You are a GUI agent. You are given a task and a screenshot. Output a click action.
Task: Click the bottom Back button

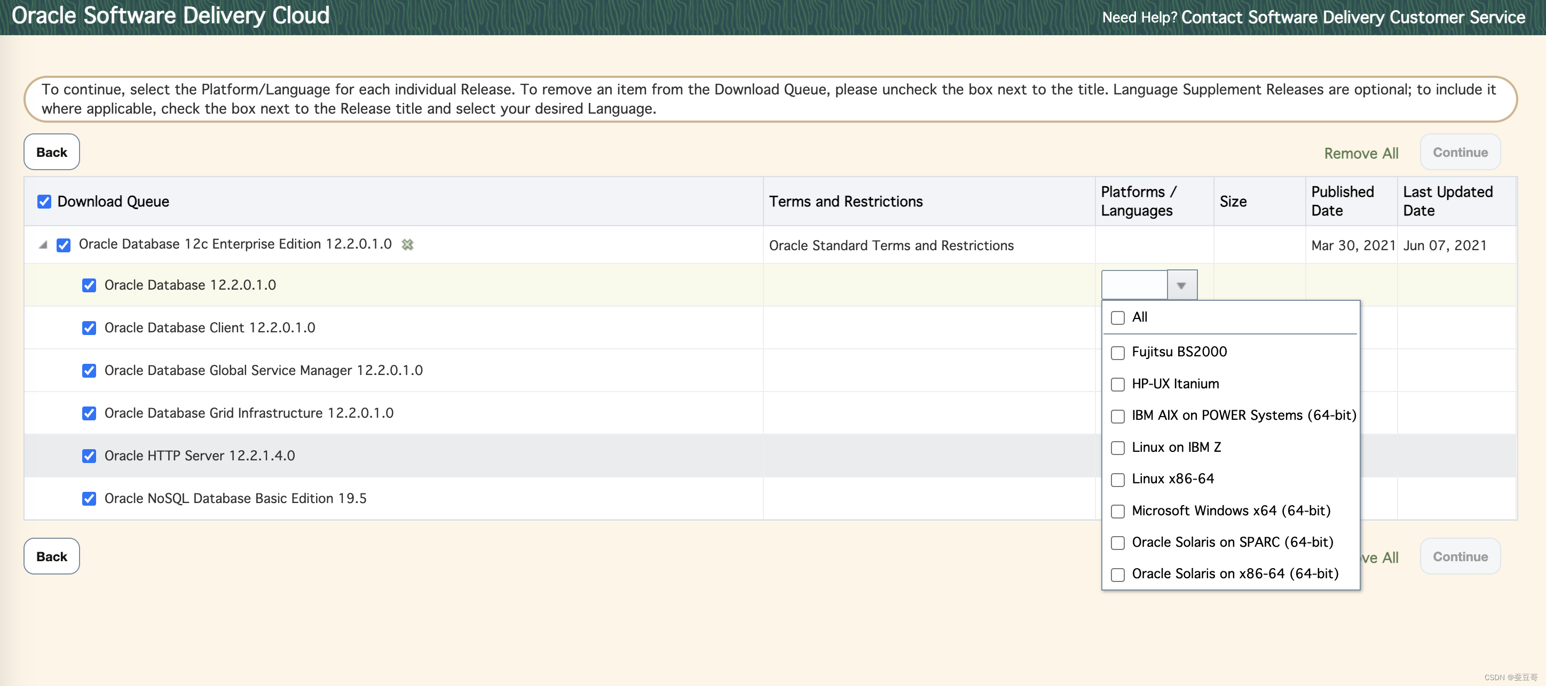(x=52, y=556)
